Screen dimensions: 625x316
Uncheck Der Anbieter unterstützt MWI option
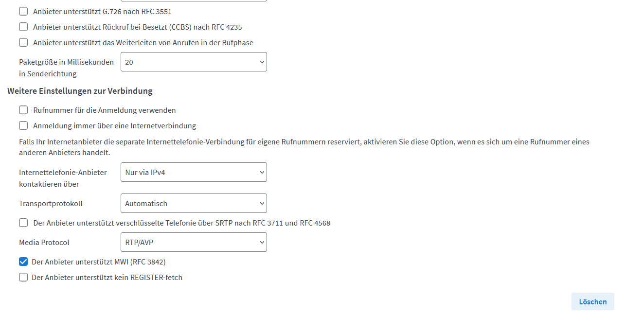tap(23, 262)
